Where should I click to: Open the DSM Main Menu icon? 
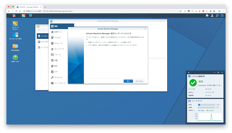(14, 16)
